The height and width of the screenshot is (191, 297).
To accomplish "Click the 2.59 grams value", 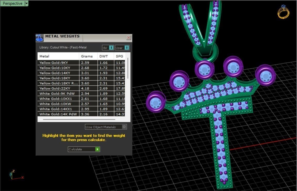I will pyautogui.click(x=85, y=63).
